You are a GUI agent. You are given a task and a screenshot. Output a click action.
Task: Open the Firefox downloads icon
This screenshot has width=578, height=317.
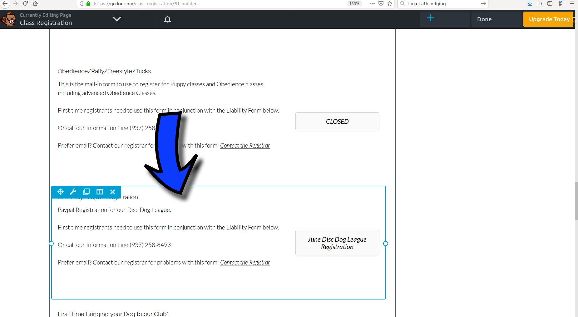[529, 3]
